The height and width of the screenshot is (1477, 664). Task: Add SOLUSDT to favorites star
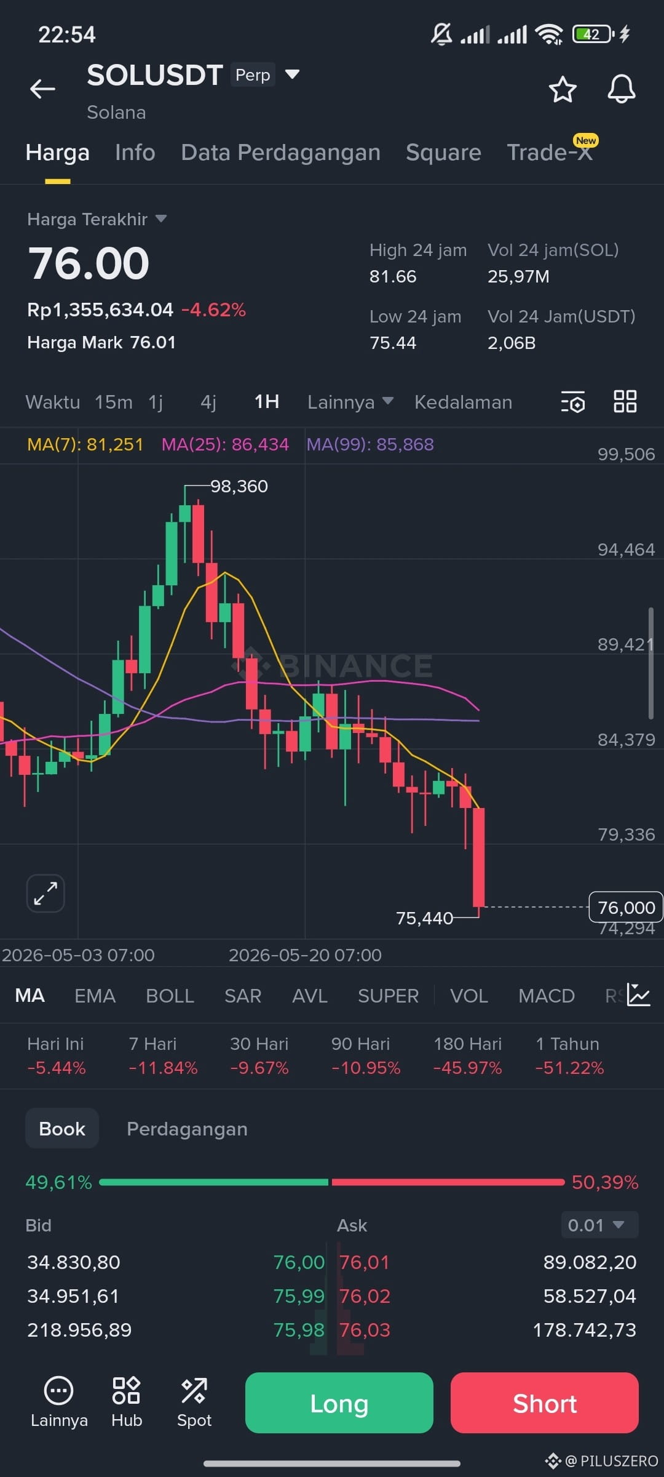click(x=562, y=89)
